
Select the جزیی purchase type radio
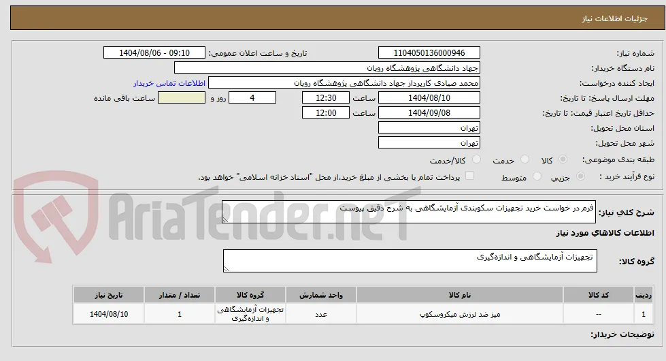pyautogui.click(x=581, y=176)
